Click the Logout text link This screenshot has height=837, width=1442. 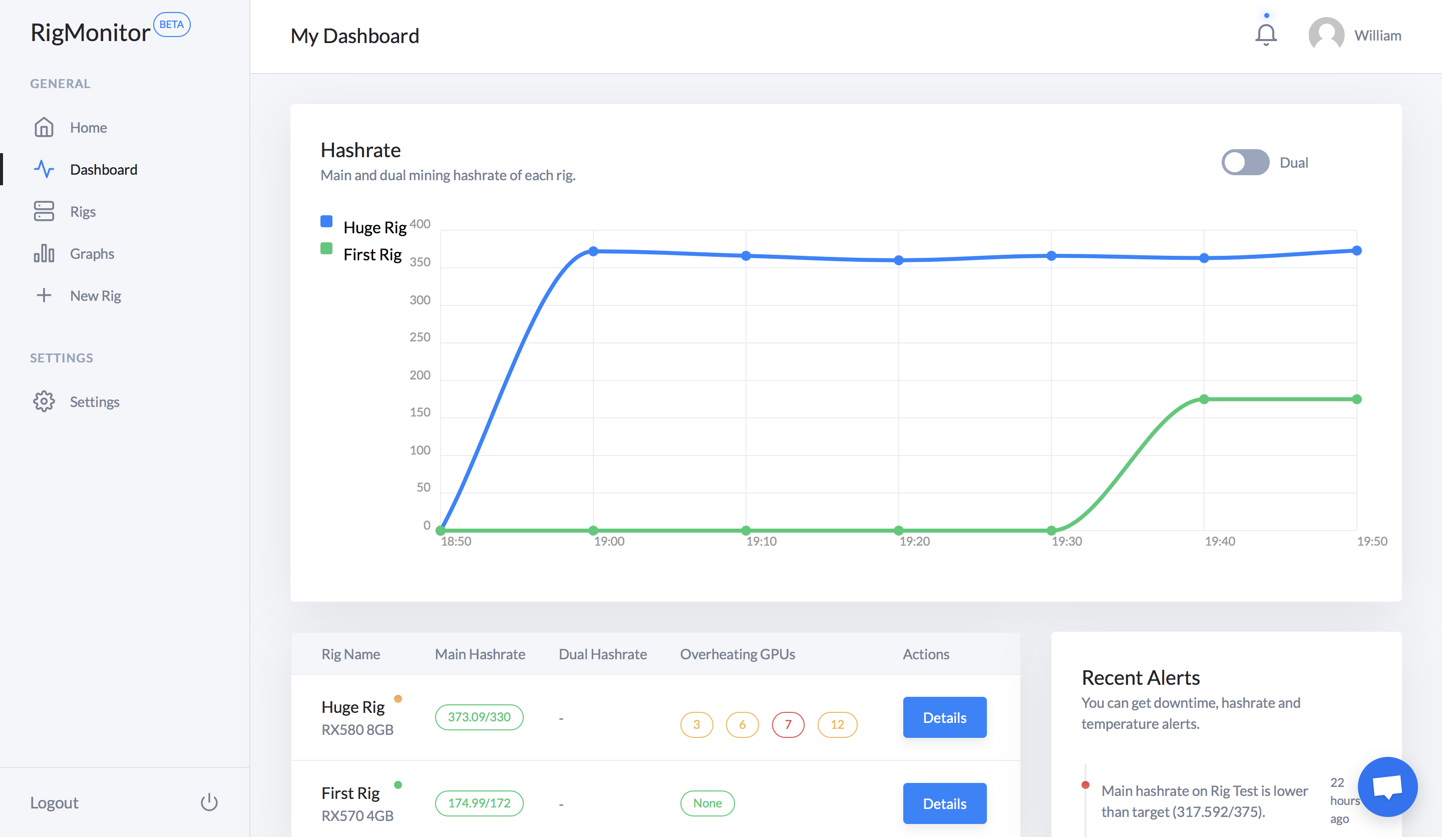point(55,802)
